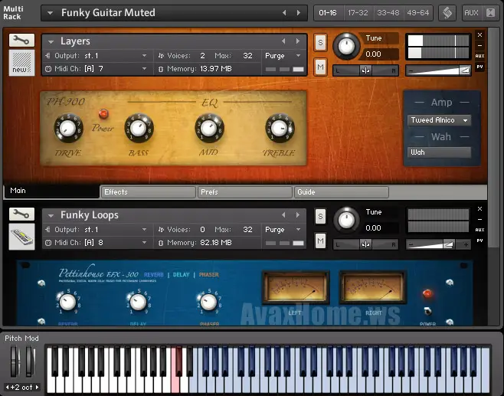Remove the Layers instrument with X
Image resolution: width=504 pixels, height=396 pixels.
click(479, 34)
